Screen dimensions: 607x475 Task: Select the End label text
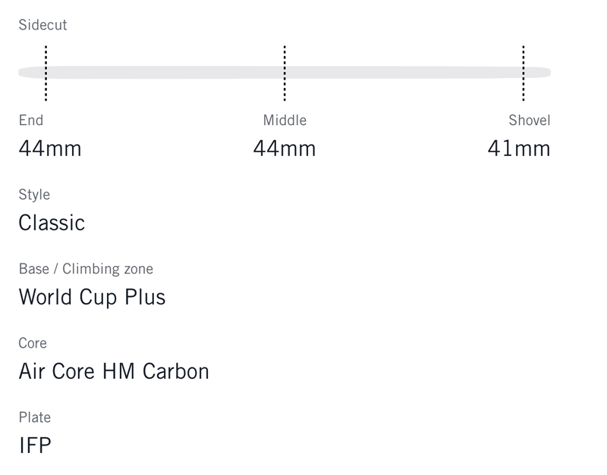tap(31, 120)
